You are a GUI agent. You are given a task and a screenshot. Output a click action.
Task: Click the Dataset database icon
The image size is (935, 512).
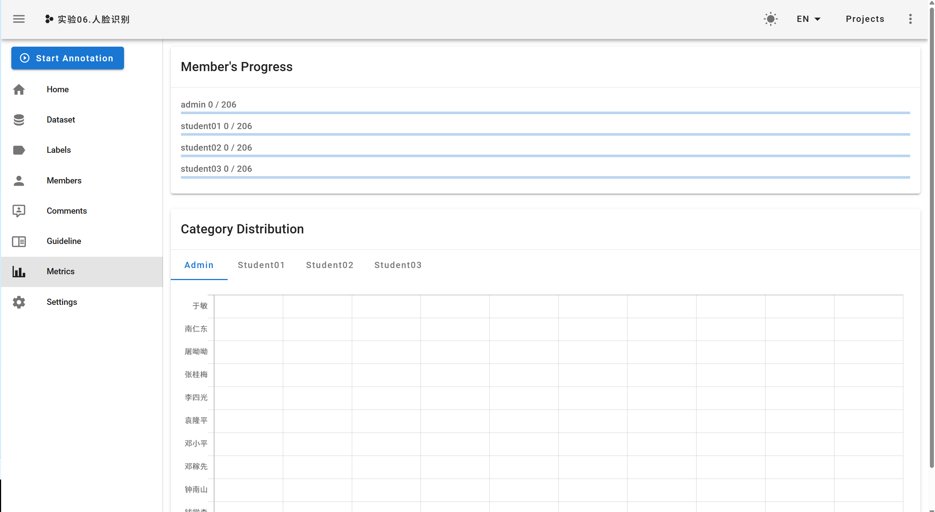(x=19, y=120)
